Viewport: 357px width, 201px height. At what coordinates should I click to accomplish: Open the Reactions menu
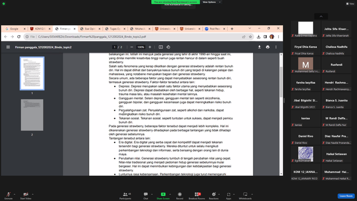point(214,195)
